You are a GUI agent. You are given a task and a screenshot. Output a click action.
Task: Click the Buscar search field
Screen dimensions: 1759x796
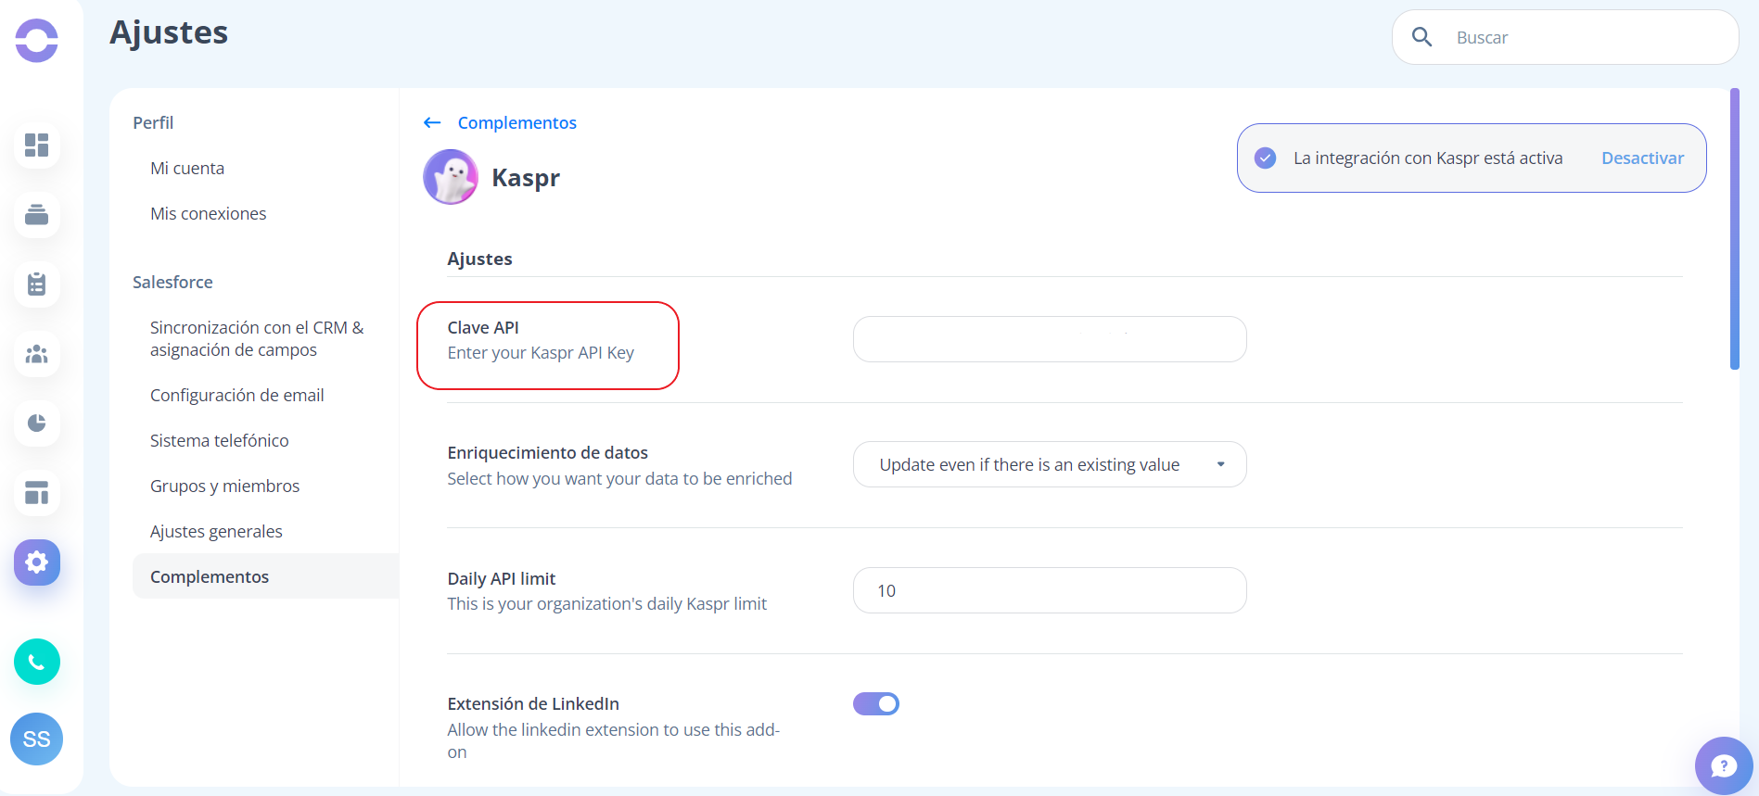point(1565,37)
